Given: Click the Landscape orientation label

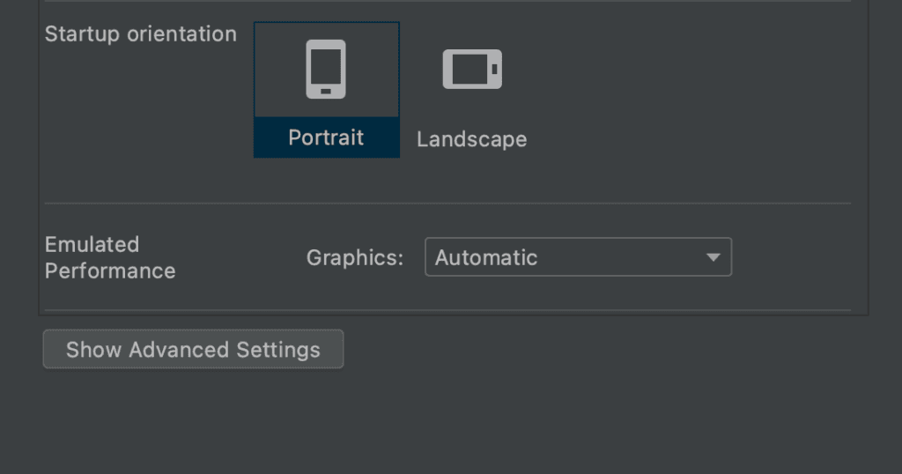Looking at the screenshot, I should tap(471, 139).
